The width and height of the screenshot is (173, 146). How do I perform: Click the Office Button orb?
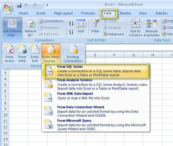tap(8, 8)
